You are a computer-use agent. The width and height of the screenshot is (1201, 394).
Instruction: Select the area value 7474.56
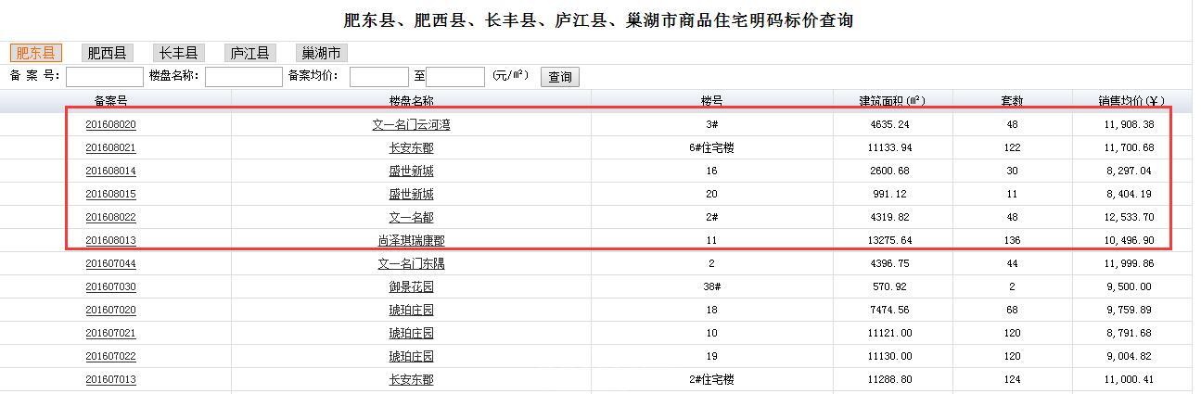889,311
